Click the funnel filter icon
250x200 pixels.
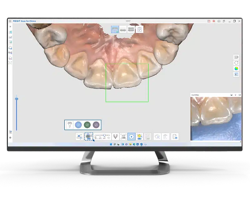pos(69,125)
